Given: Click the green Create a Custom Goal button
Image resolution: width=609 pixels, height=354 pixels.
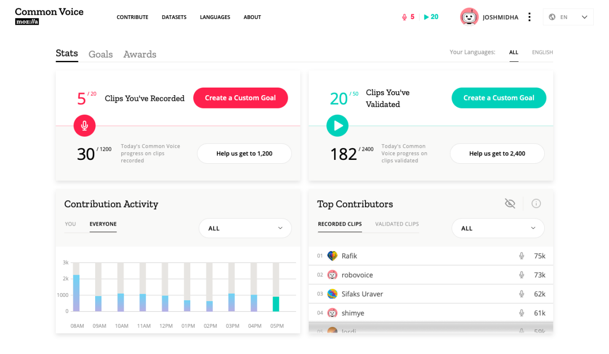Looking at the screenshot, I should coord(499,98).
